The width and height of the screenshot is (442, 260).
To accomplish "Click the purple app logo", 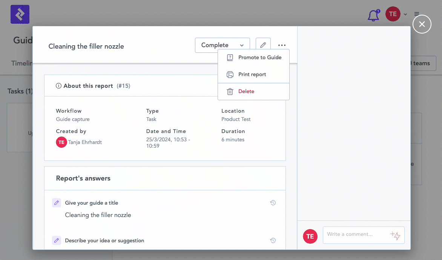I will [x=20, y=14].
